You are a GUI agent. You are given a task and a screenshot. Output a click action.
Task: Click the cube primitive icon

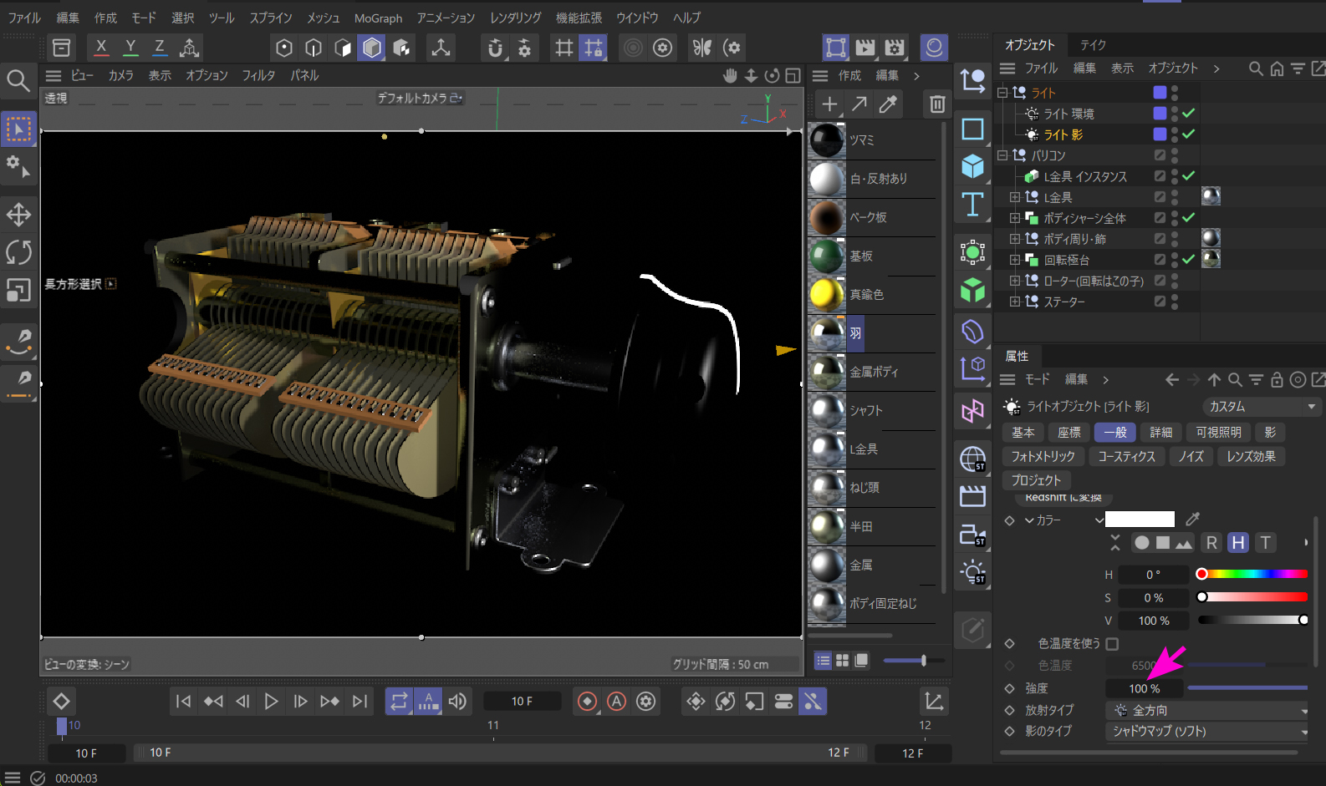click(972, 166)
